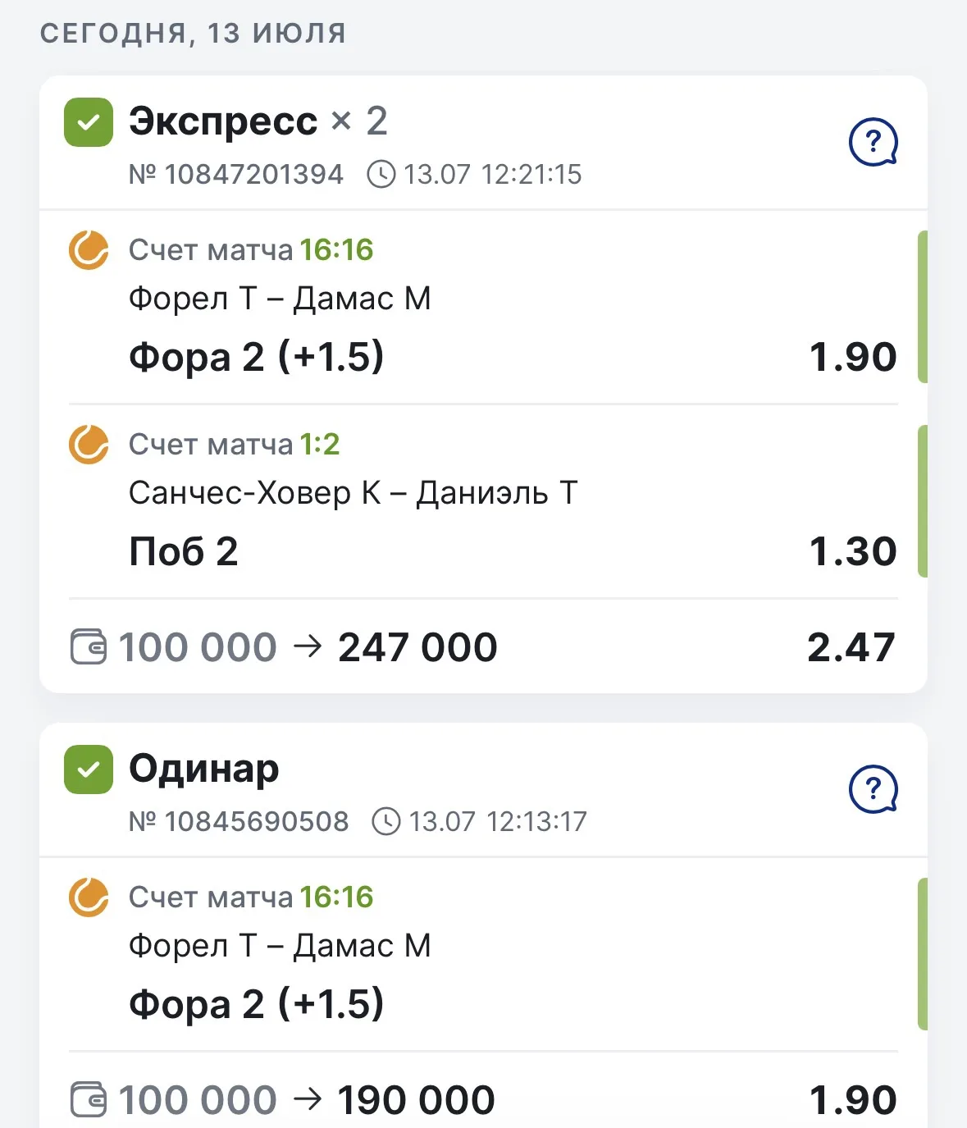Tap tennis ball icon in Одинар card

[x=89, y=897]
